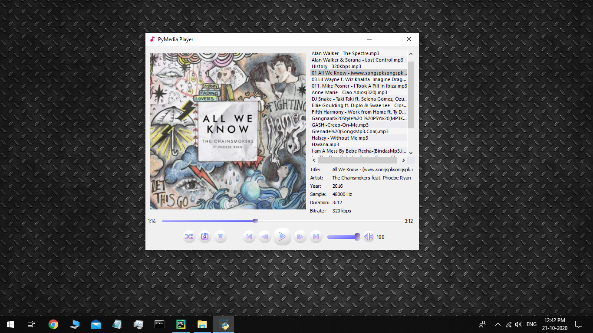Click the ENG input language indicator
593x333 pixels.
(531, 324)
